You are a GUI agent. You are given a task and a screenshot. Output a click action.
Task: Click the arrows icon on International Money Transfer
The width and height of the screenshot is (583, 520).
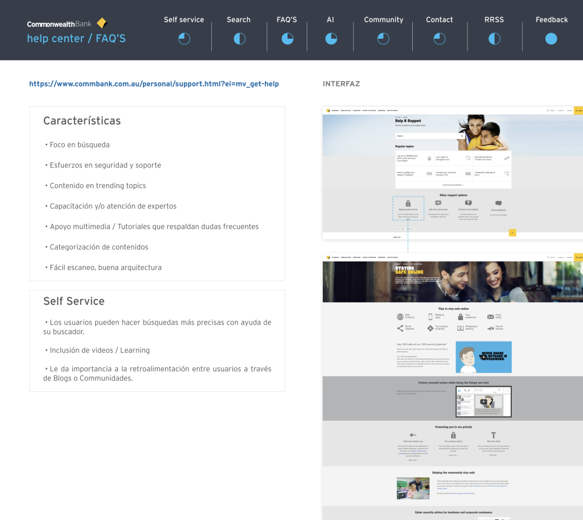506,158
